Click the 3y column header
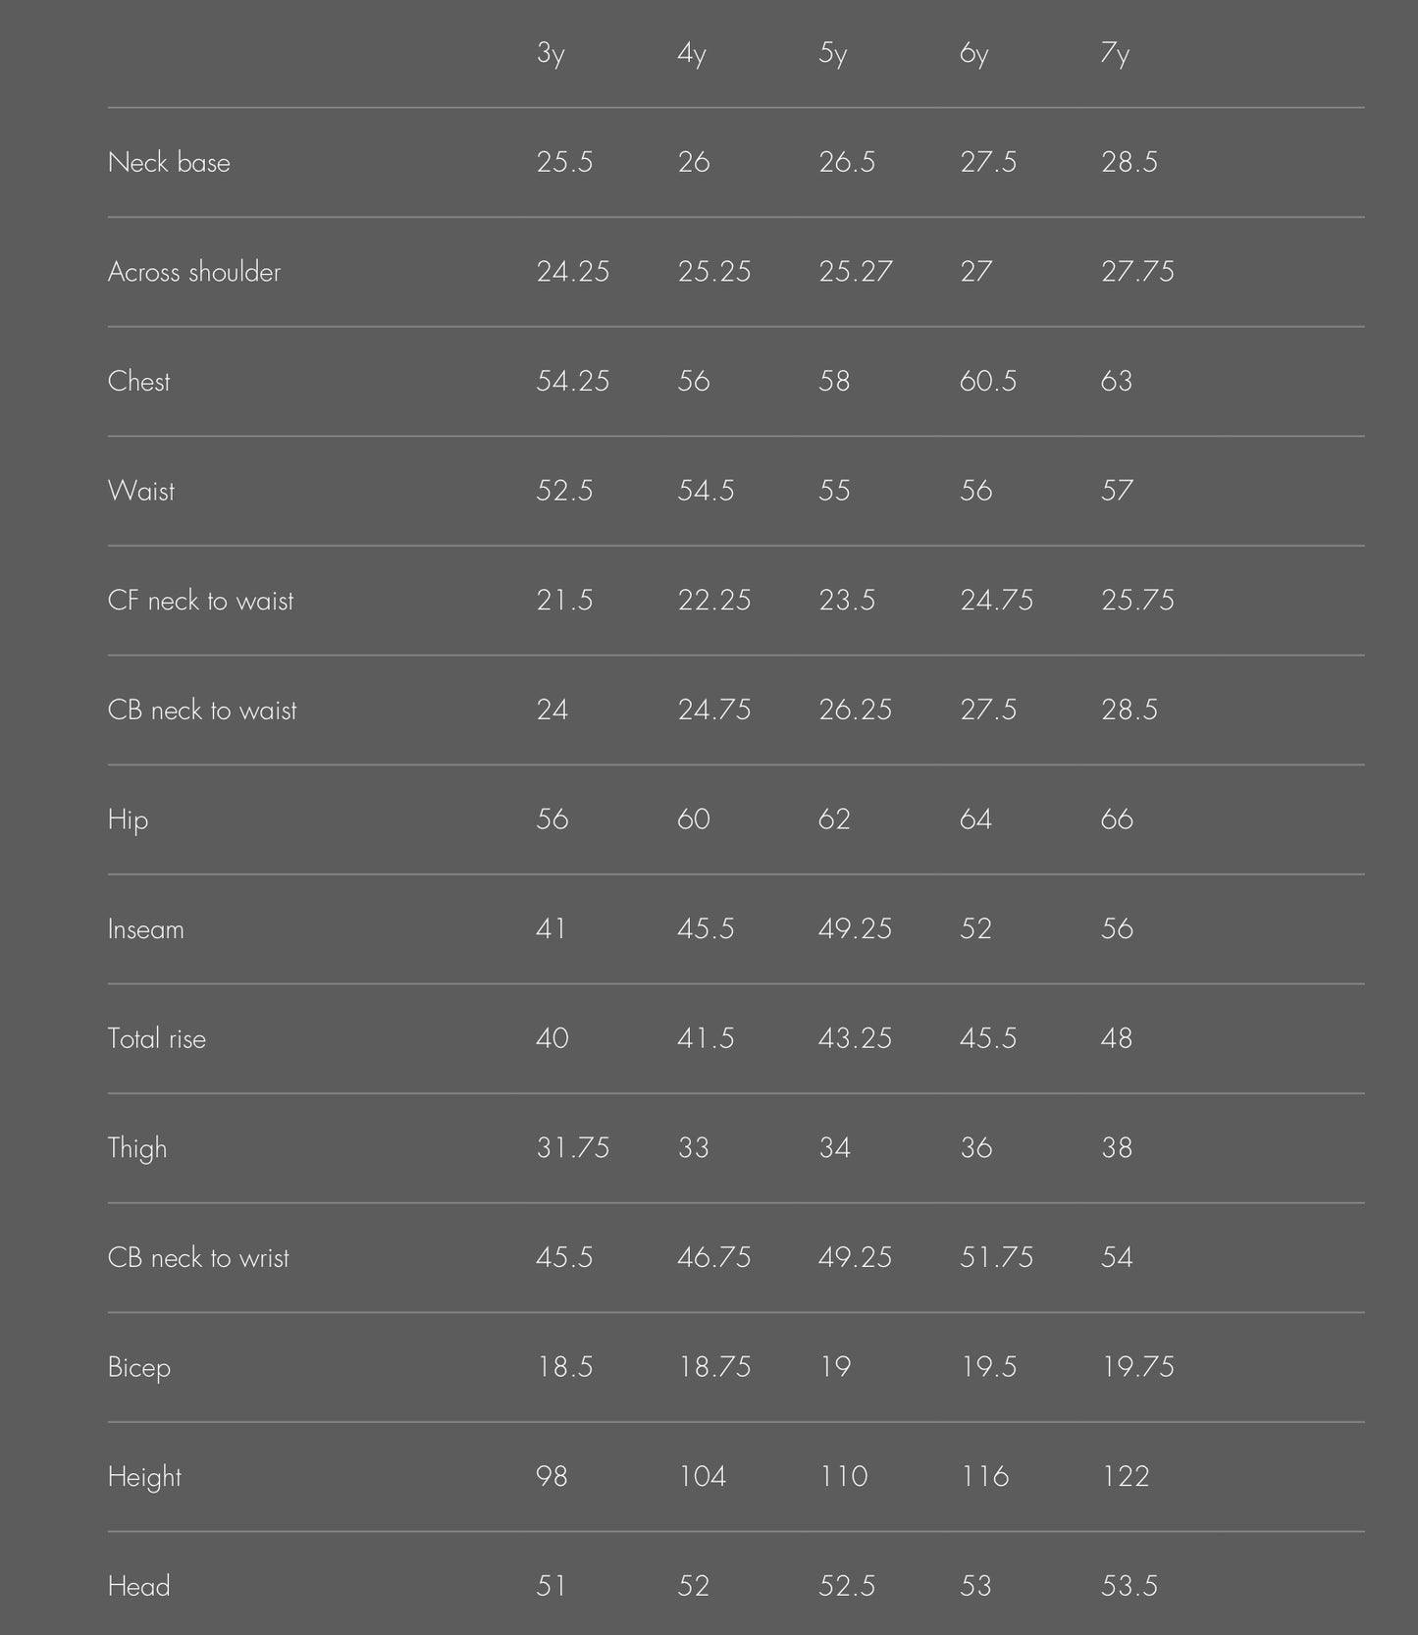The width and height of the screenshot is (1418, 1635). pyautogui.click(x=551, y=54)
